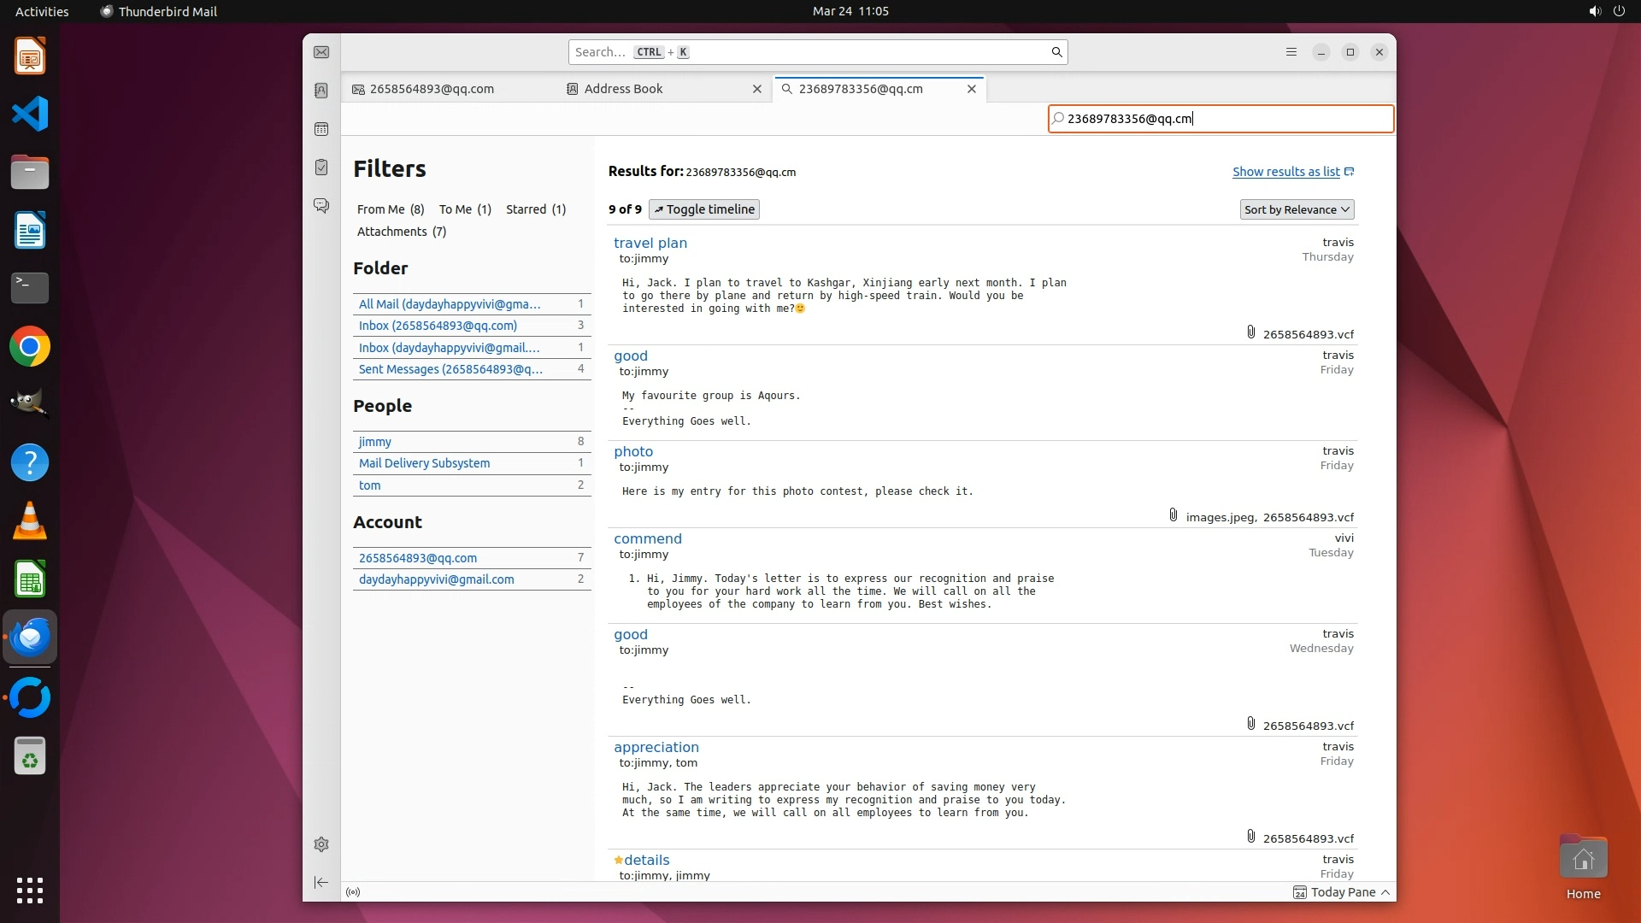Open Address Book from spaces toolbar
The width and height of the screenshot is (1641, 923).
click(321, 91)
